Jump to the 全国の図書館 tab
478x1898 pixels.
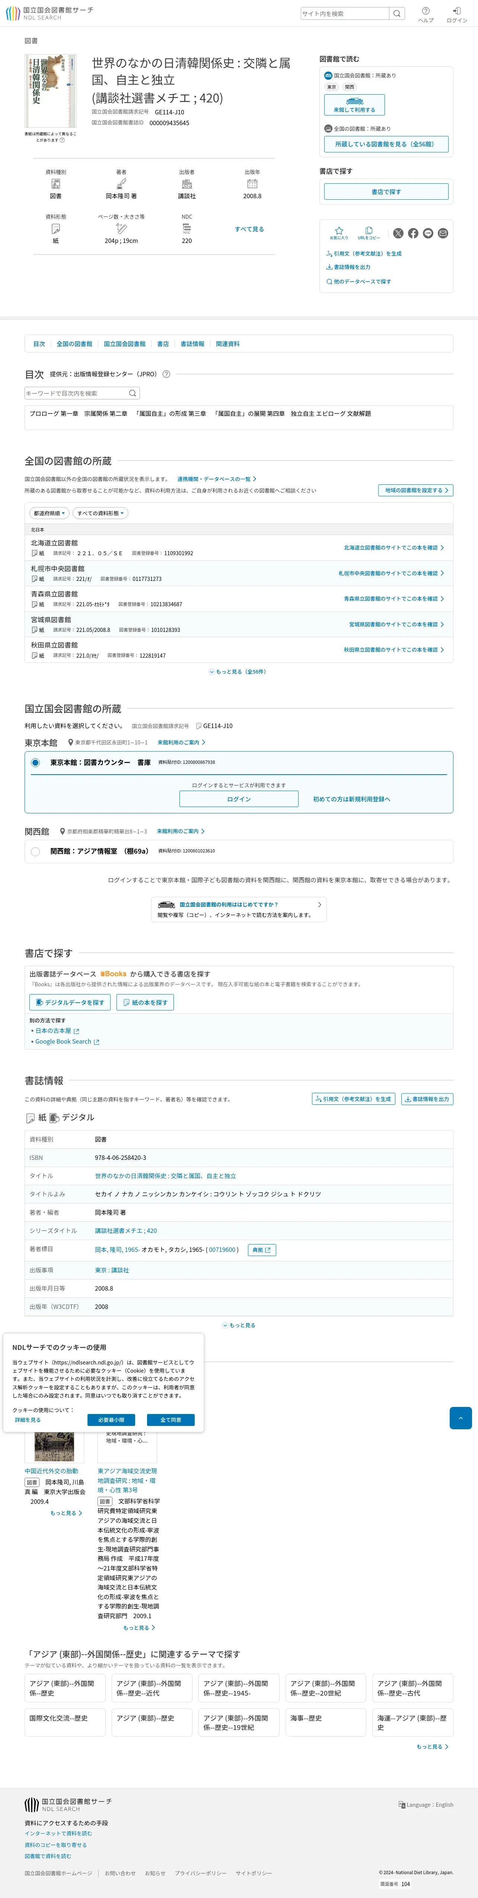point(74,344)
